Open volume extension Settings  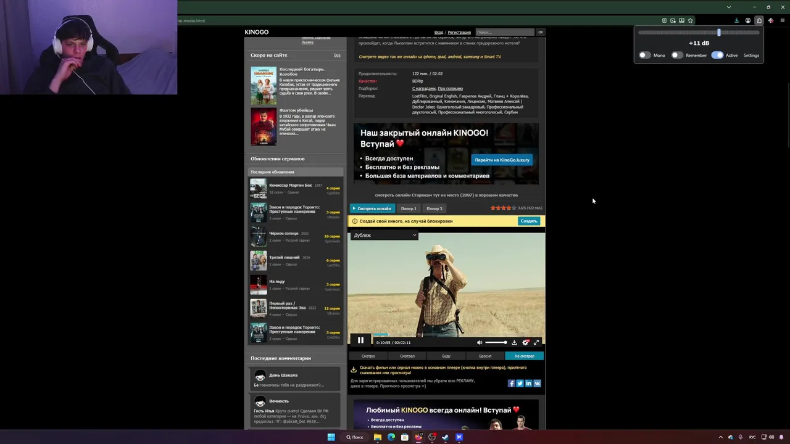(751, 55)
